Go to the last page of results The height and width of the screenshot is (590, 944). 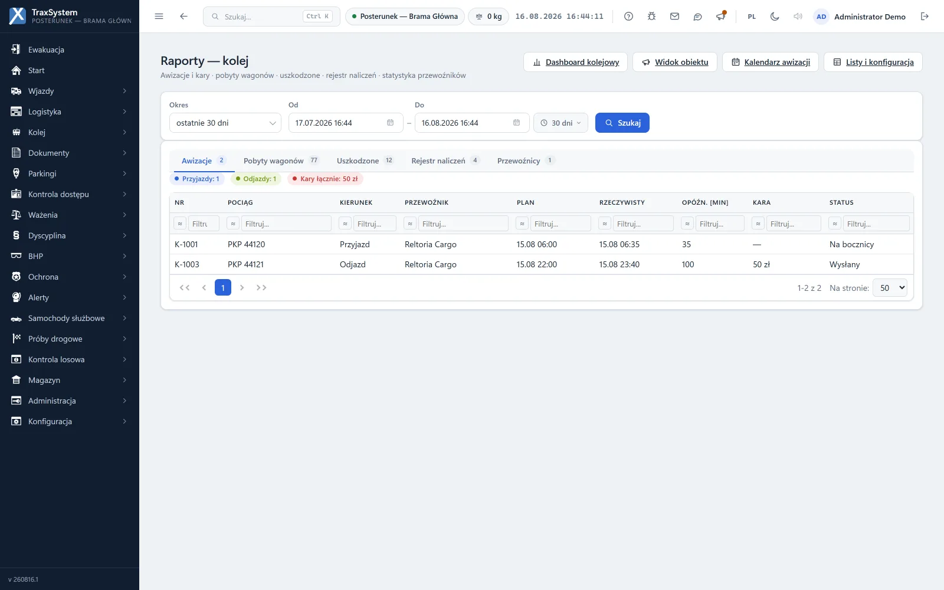261,288
